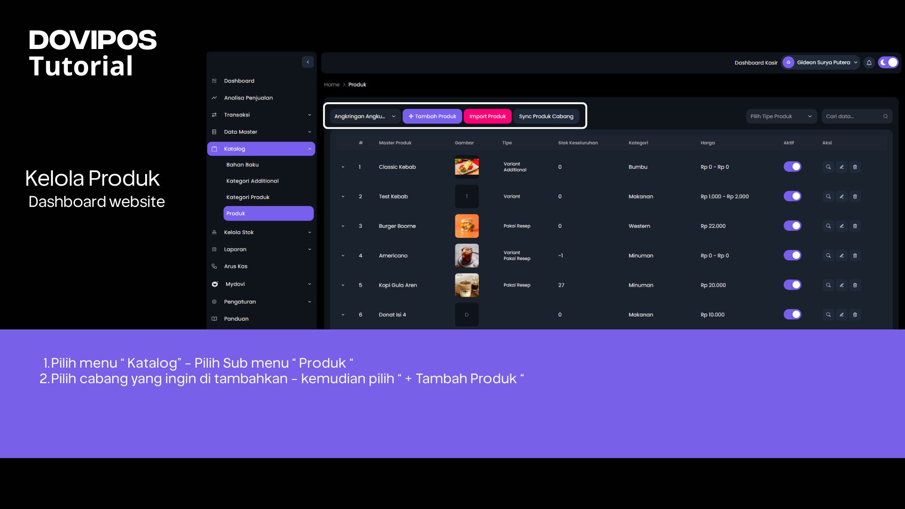The image size is (905, 509).
Task: Click view magnifier icon for Test Kebab row
Action: (828, 197)
